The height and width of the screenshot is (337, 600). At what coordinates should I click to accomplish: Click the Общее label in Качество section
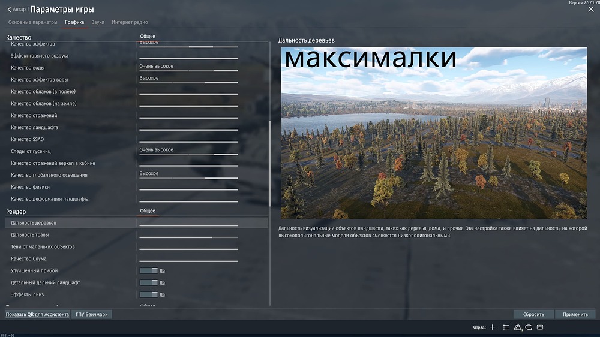coord(148,37)
